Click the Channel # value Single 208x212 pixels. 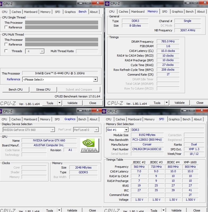pyautogui.click(x=188, y=21)
